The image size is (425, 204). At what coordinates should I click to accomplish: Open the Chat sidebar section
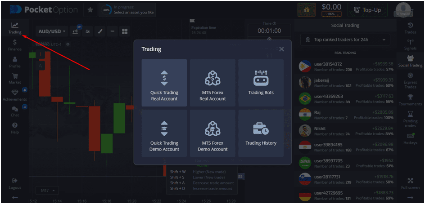coord(15,112)
